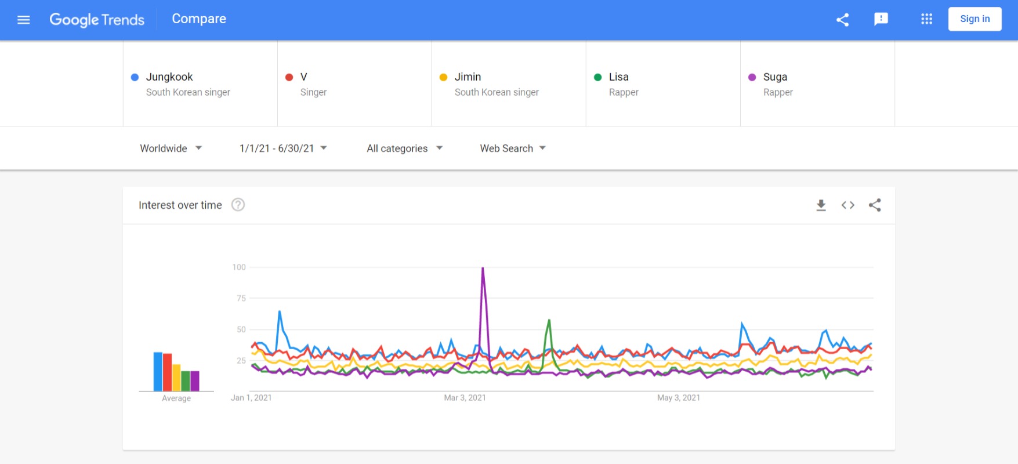The image size is (1018, 464).
Task: Click the green Lisa spike on chart
Action: click(x=549, y=321)
